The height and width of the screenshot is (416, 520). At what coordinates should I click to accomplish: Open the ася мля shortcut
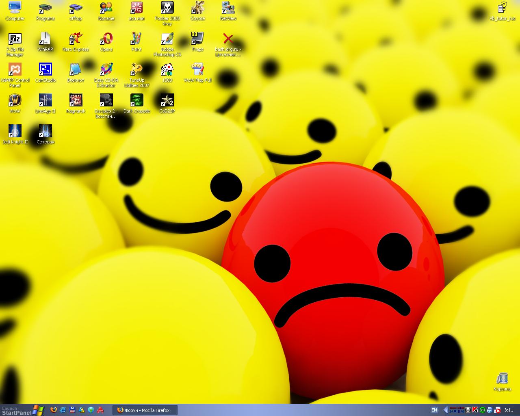click(137, 11)
